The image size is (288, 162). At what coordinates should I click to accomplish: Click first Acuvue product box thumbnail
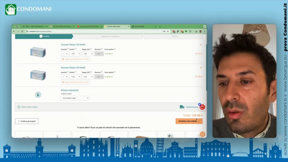[x=38, y=52]
